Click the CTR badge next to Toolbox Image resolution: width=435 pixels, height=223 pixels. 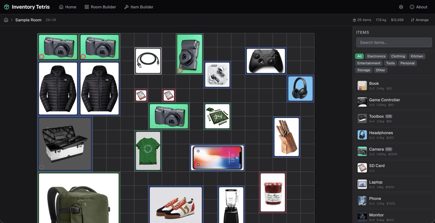pyautogui.click(x=389, y=117)
